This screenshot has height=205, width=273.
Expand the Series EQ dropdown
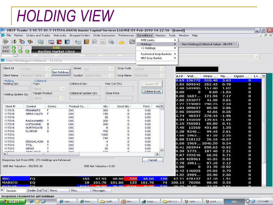[112, 69]
